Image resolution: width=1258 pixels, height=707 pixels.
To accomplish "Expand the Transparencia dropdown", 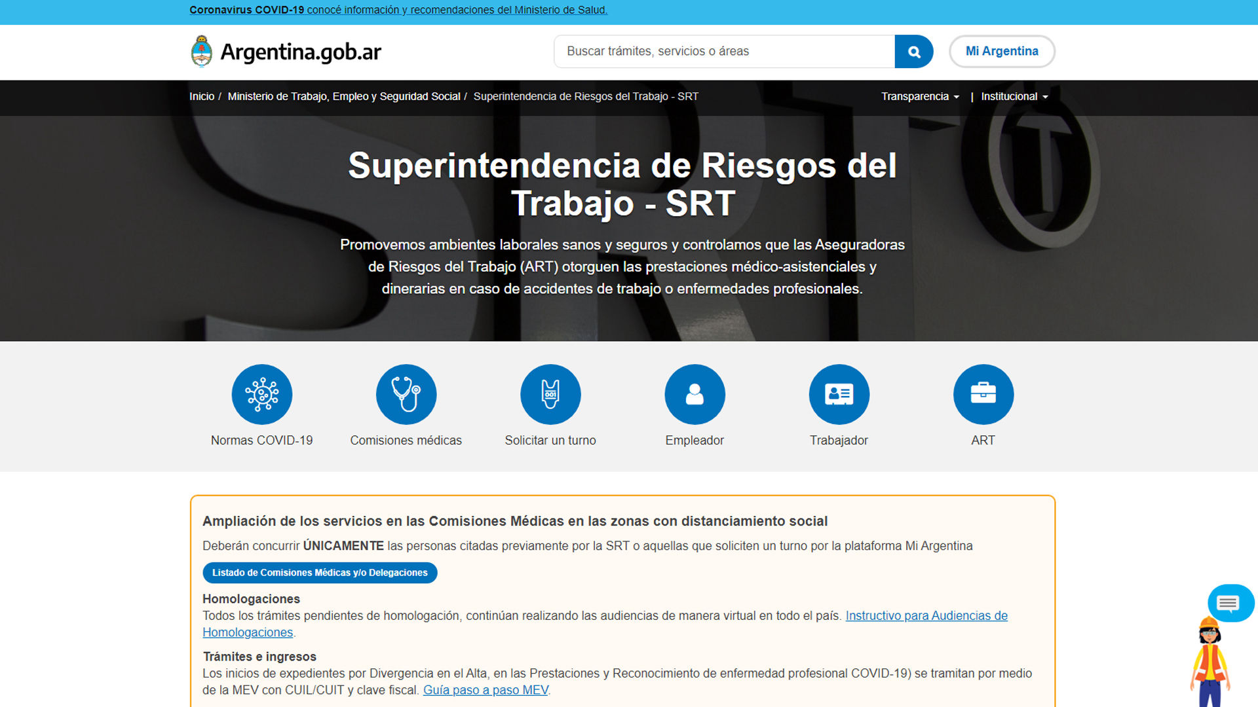I will coord(920,96).
